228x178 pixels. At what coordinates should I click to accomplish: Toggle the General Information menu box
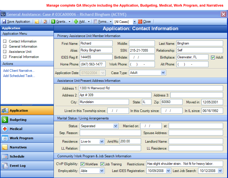(x=5, y=47)
